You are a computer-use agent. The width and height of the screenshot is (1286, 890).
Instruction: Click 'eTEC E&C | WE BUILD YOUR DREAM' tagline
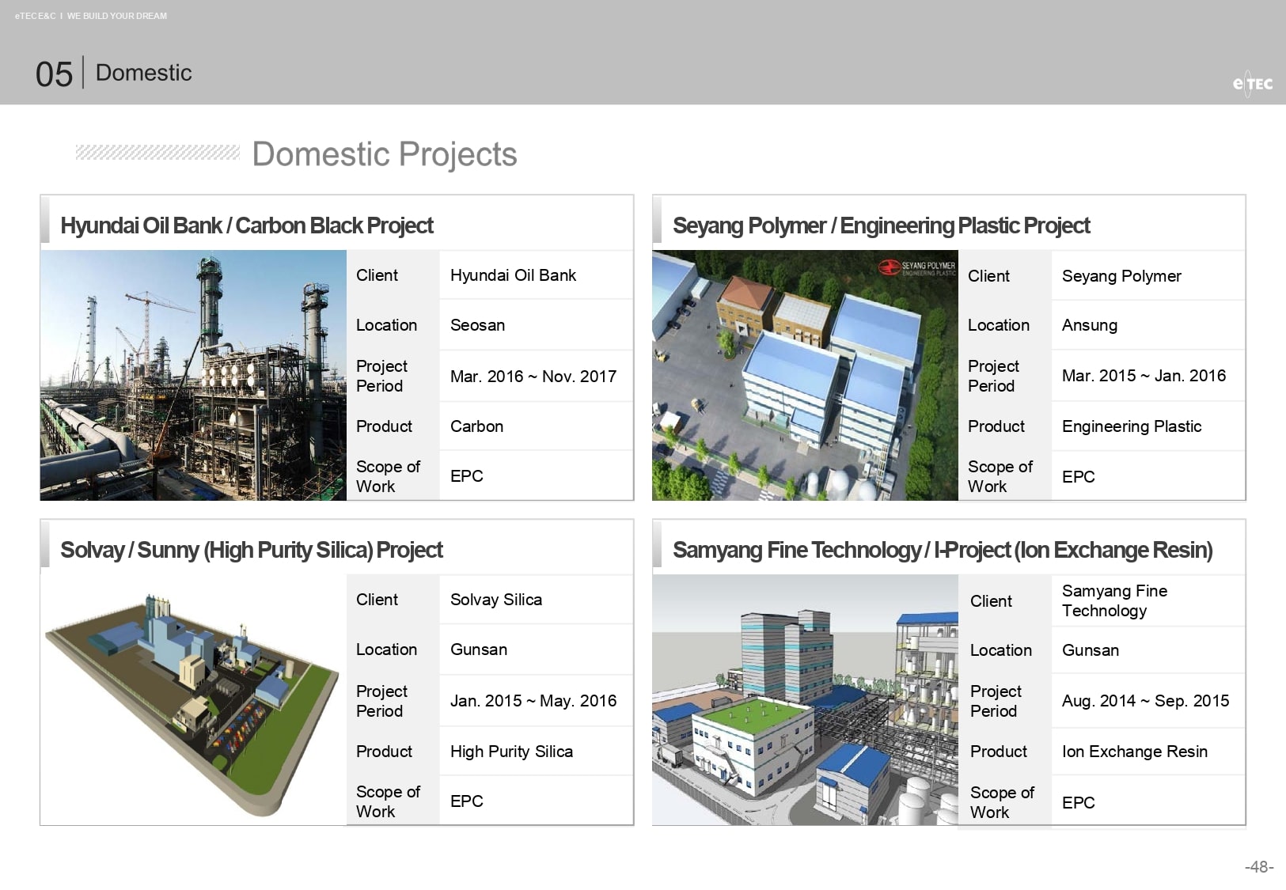(91, 16)
